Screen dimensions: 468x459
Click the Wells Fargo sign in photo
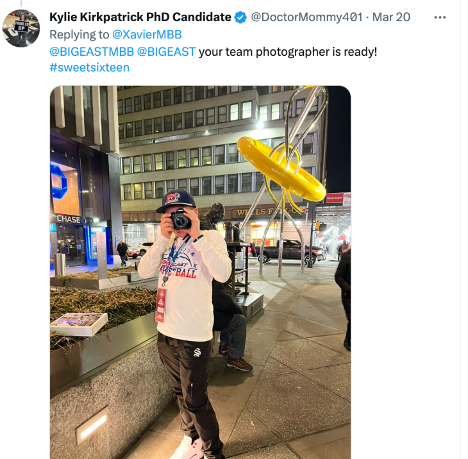pyautogui.click(x=267, y=212)
